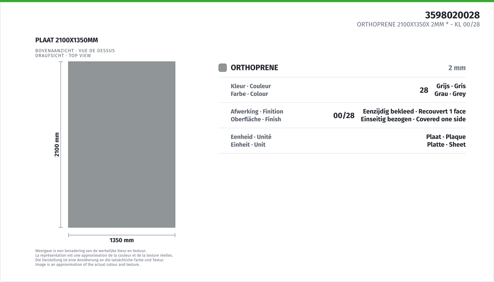Click finish code 00/28
This screenshot has width=494, height=282.
[344, 115]
